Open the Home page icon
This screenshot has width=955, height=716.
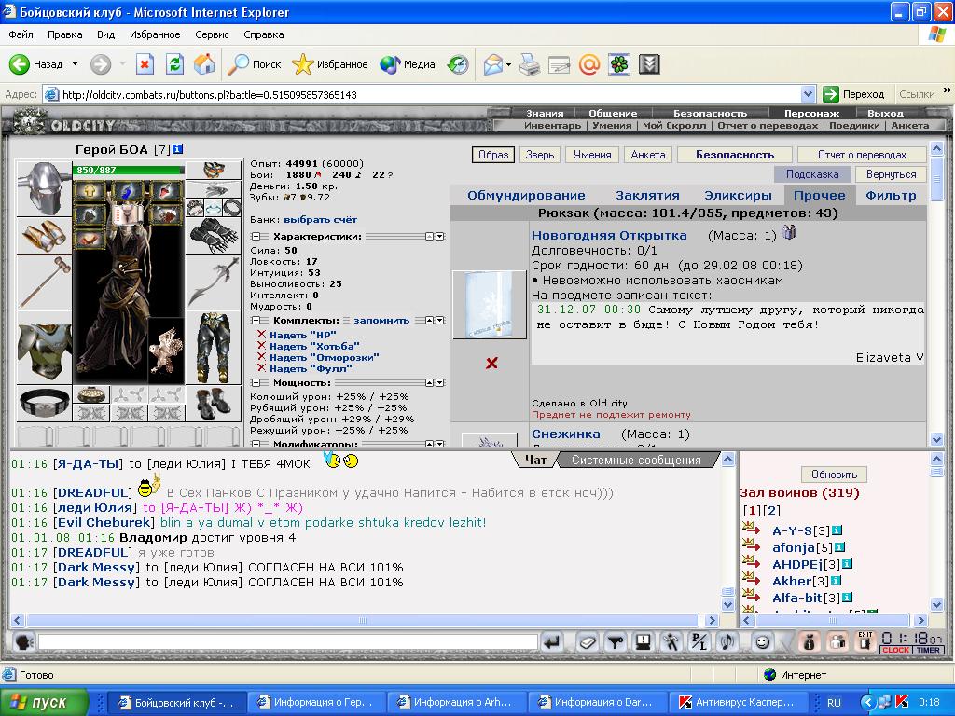pos(204,64)
